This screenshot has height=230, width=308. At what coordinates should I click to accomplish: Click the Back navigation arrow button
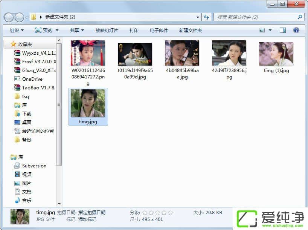9,17
